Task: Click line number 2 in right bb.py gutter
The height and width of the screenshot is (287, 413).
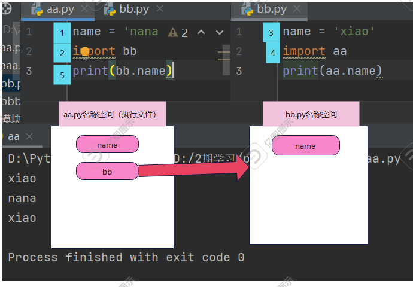Action: tap(239, 51)
